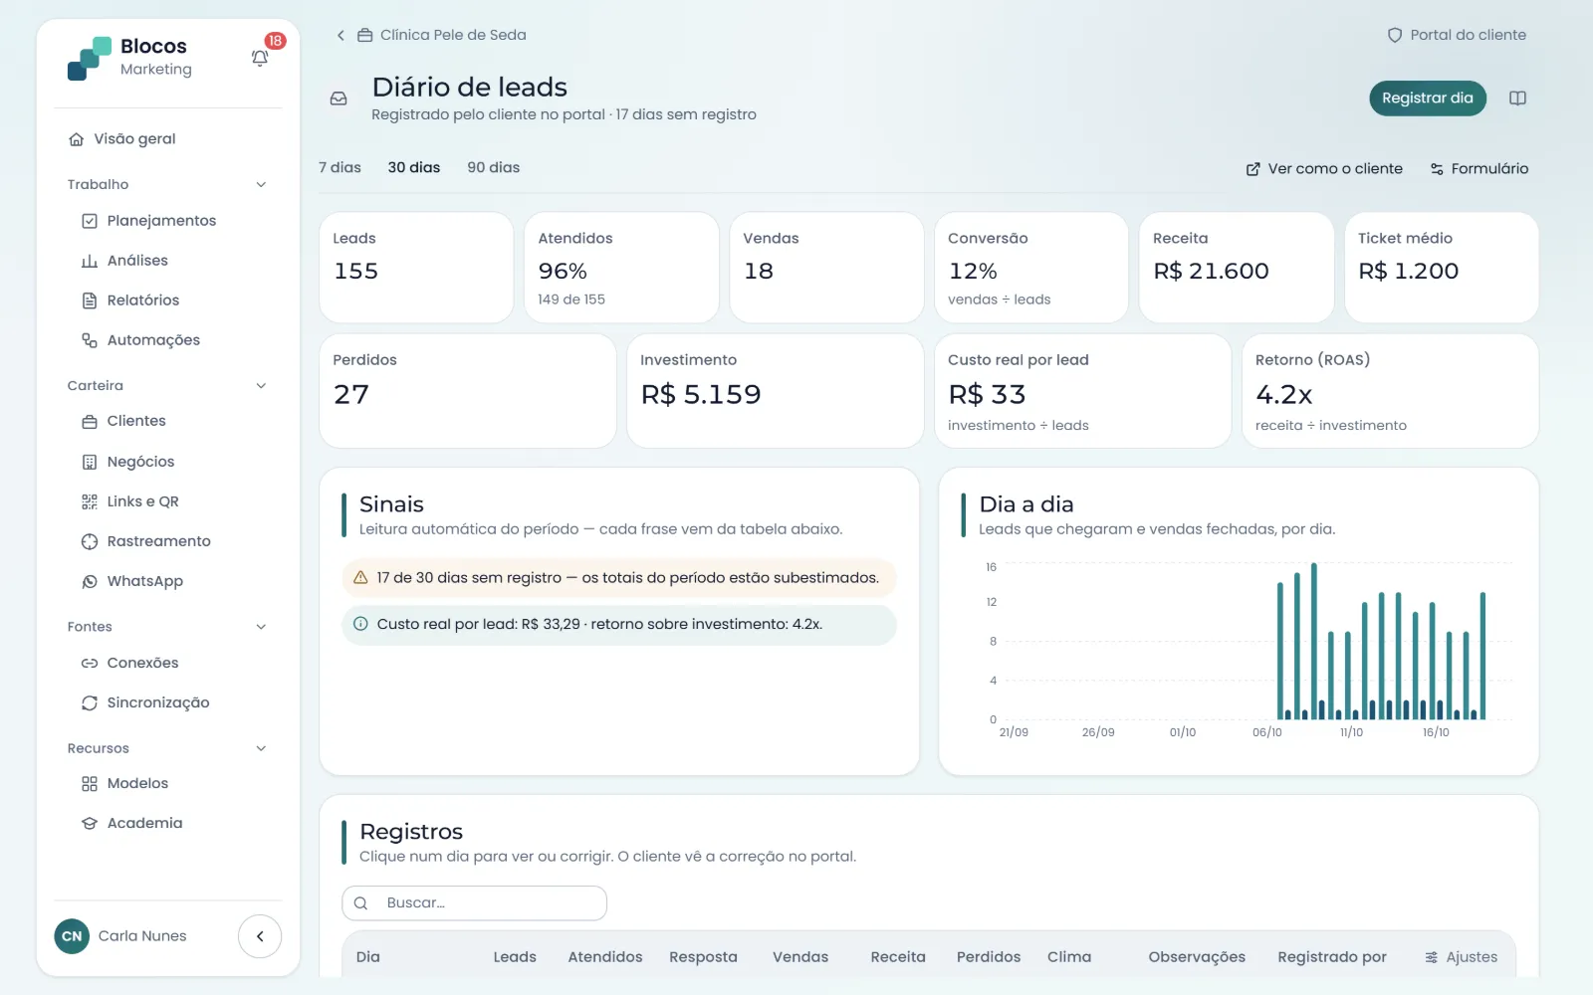Open Ver como o cliente
Screen dimensions: 1593x995
(x=1324, y=169)
